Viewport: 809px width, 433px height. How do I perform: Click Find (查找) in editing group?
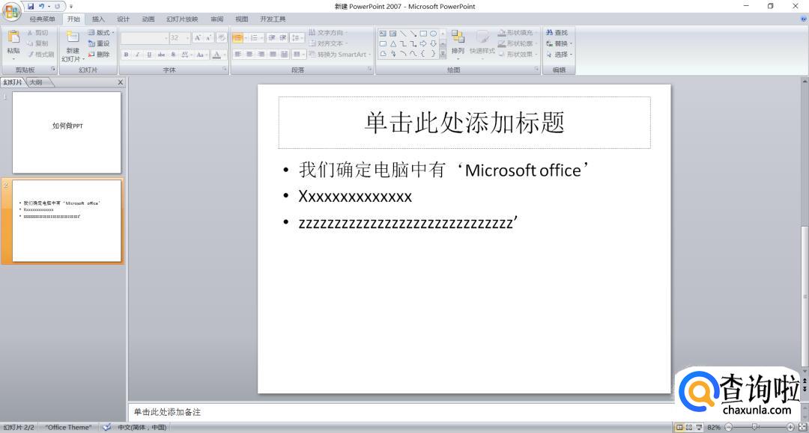(x=557, y=32)
